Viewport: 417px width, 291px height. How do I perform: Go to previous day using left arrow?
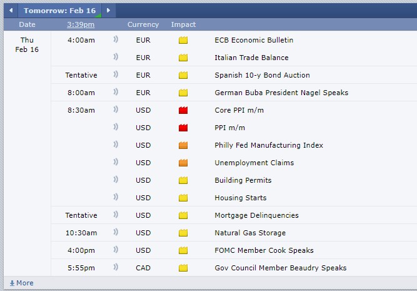click(11, 11)
